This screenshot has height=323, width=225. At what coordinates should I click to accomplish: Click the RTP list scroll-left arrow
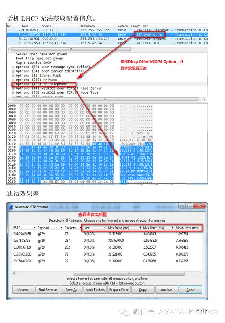tap(14, 273)
